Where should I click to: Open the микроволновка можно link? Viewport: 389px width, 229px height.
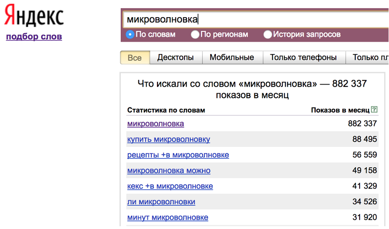[x=169, y=171]
